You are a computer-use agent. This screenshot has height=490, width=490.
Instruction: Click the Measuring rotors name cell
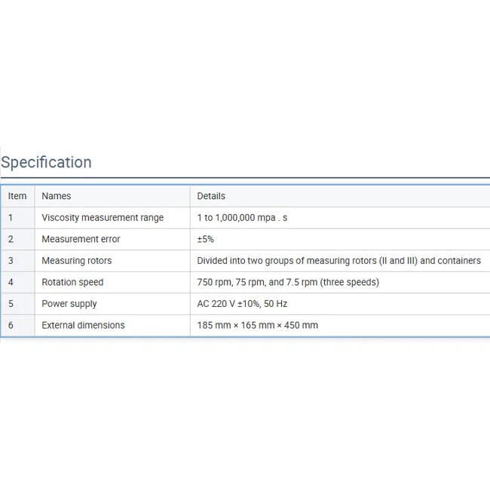pyautogui.click(x=76, y=261)
